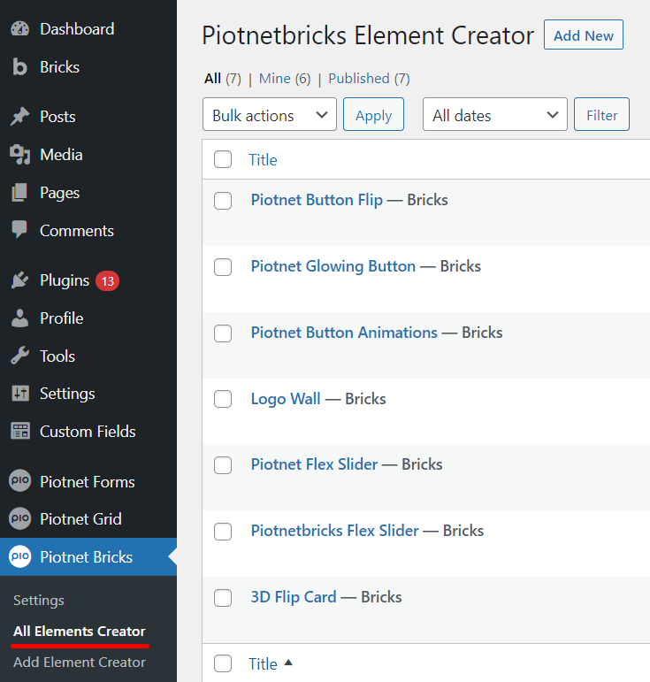Click the Plugins plug icon

[19, 280]
